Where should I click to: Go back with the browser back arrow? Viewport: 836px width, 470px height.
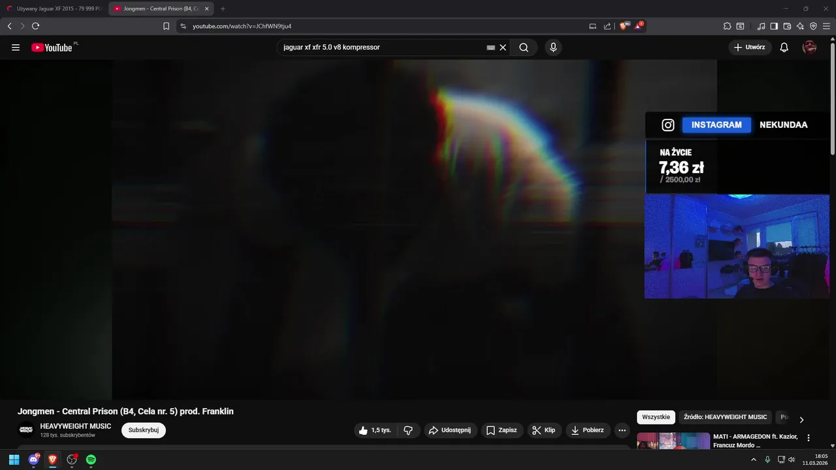point(9,26)
